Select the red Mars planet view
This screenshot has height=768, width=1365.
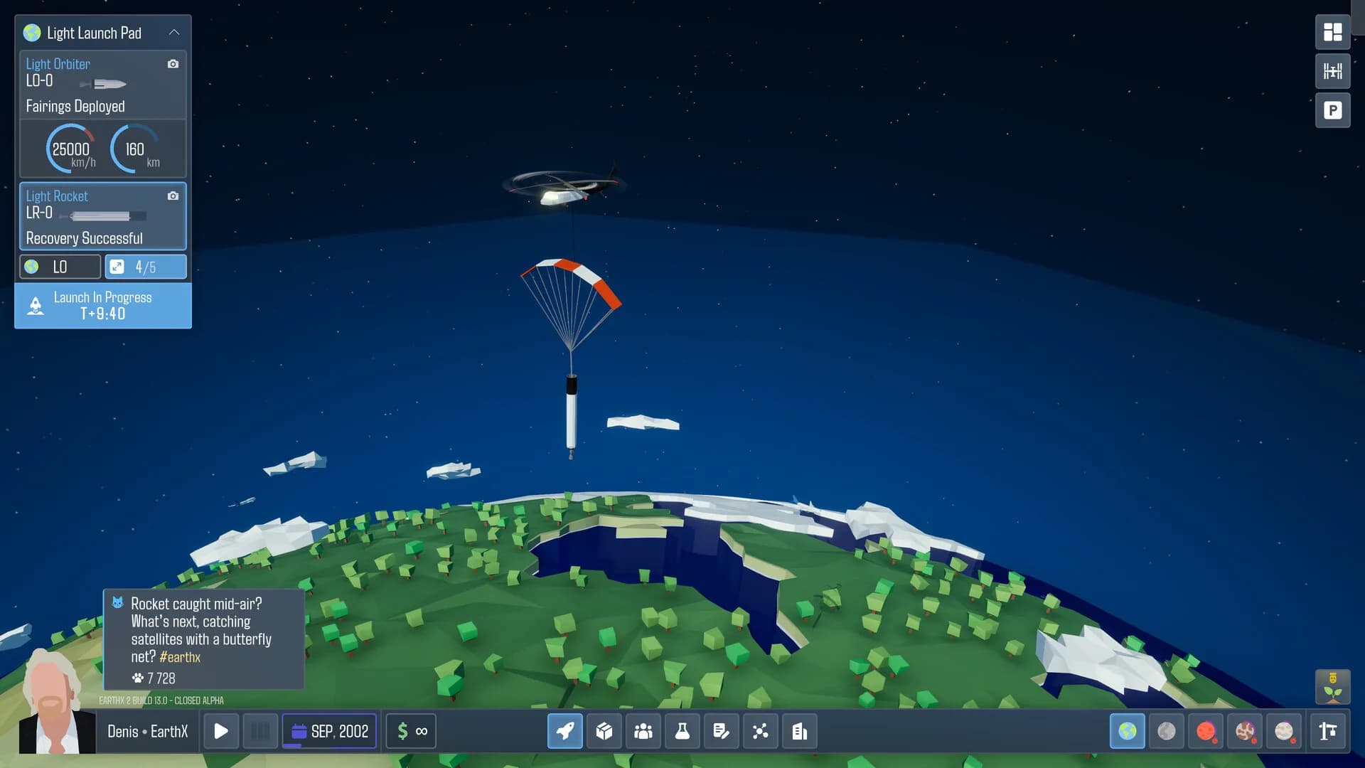[1206, 731]
